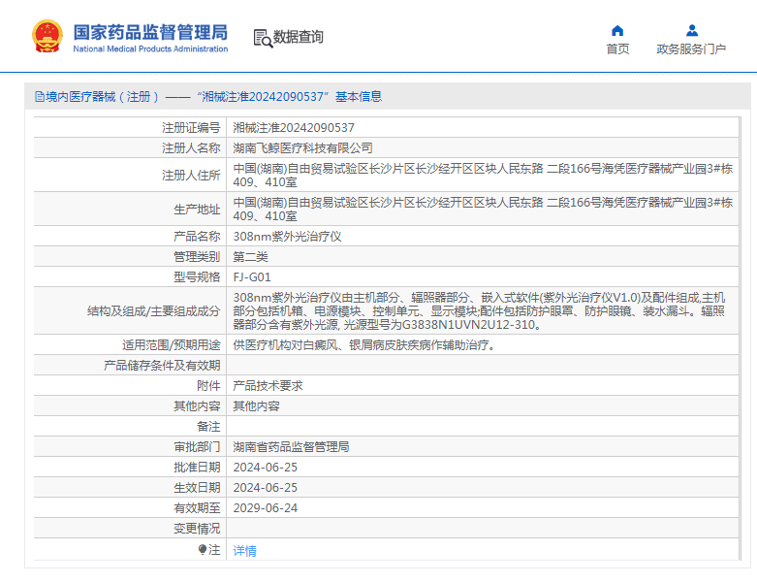Click approval department 湖南省药品监督管理局
Screen dimensions: 757x583
point(291,447)
